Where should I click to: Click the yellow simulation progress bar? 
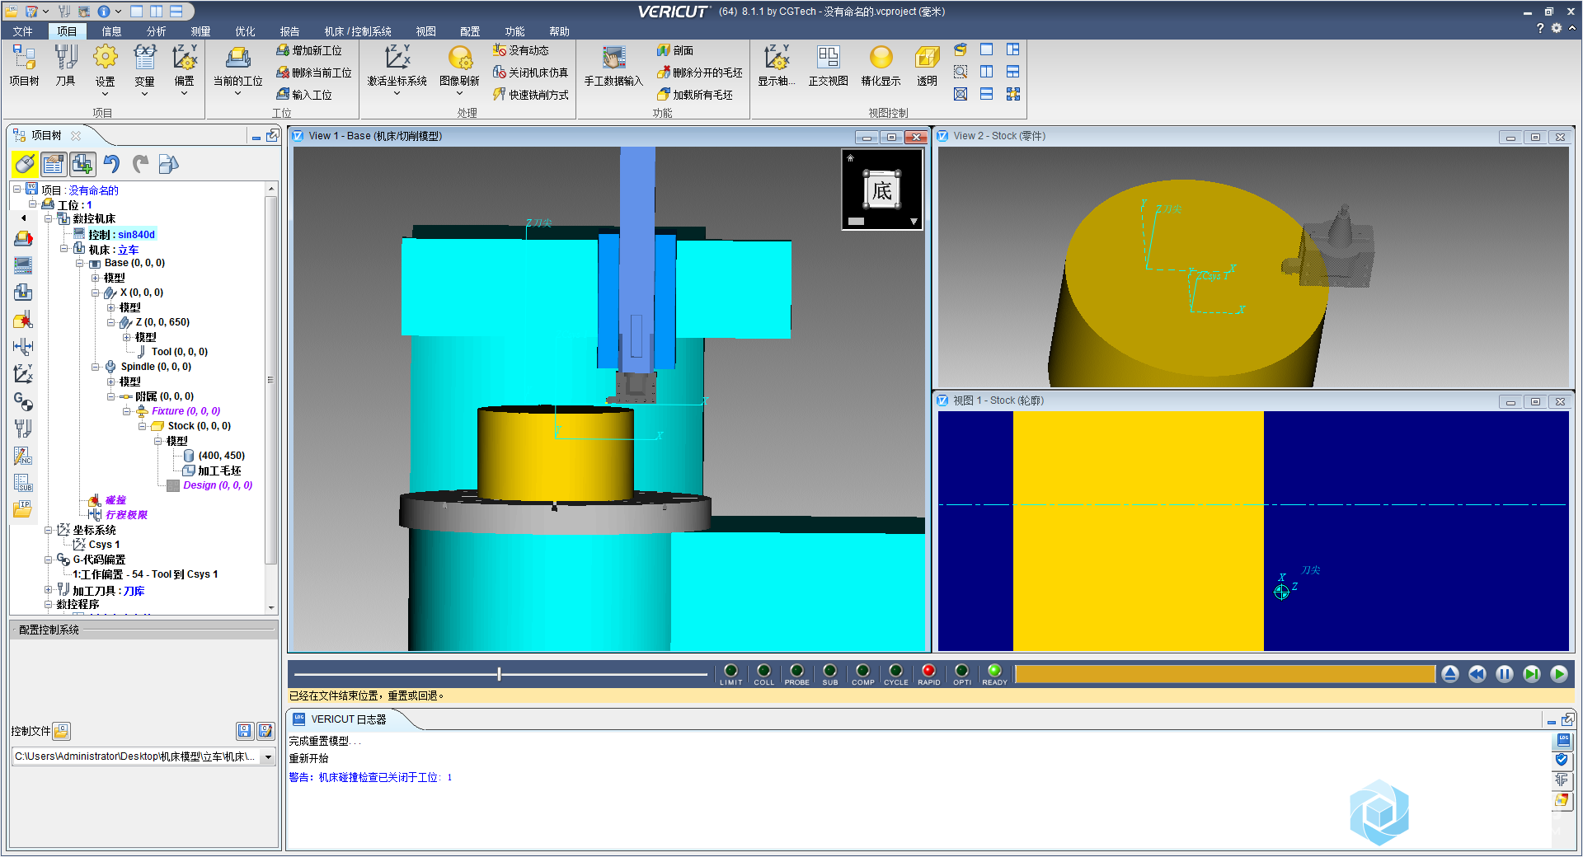pos(1225,674)
